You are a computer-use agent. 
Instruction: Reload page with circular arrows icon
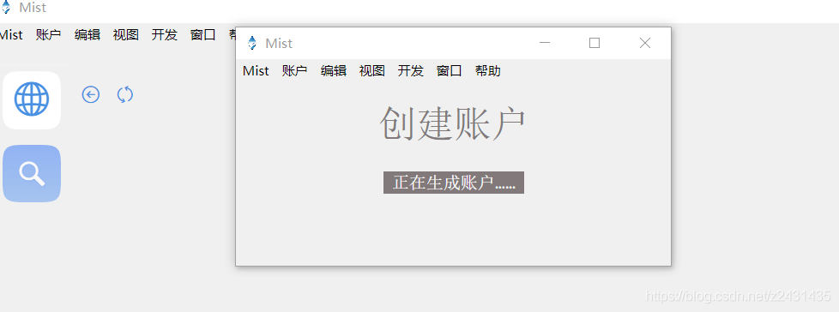pos(124,95)
